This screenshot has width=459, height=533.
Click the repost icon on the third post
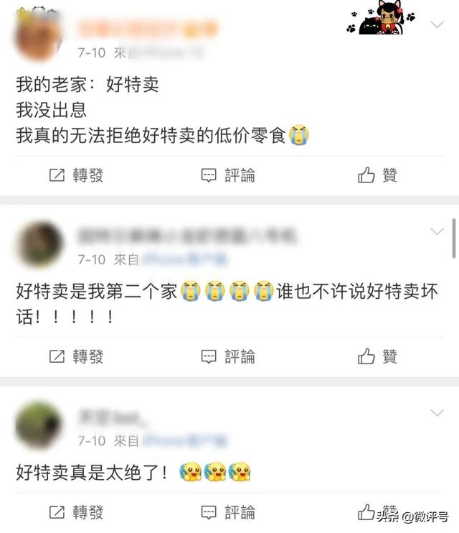tap(57, 512)
